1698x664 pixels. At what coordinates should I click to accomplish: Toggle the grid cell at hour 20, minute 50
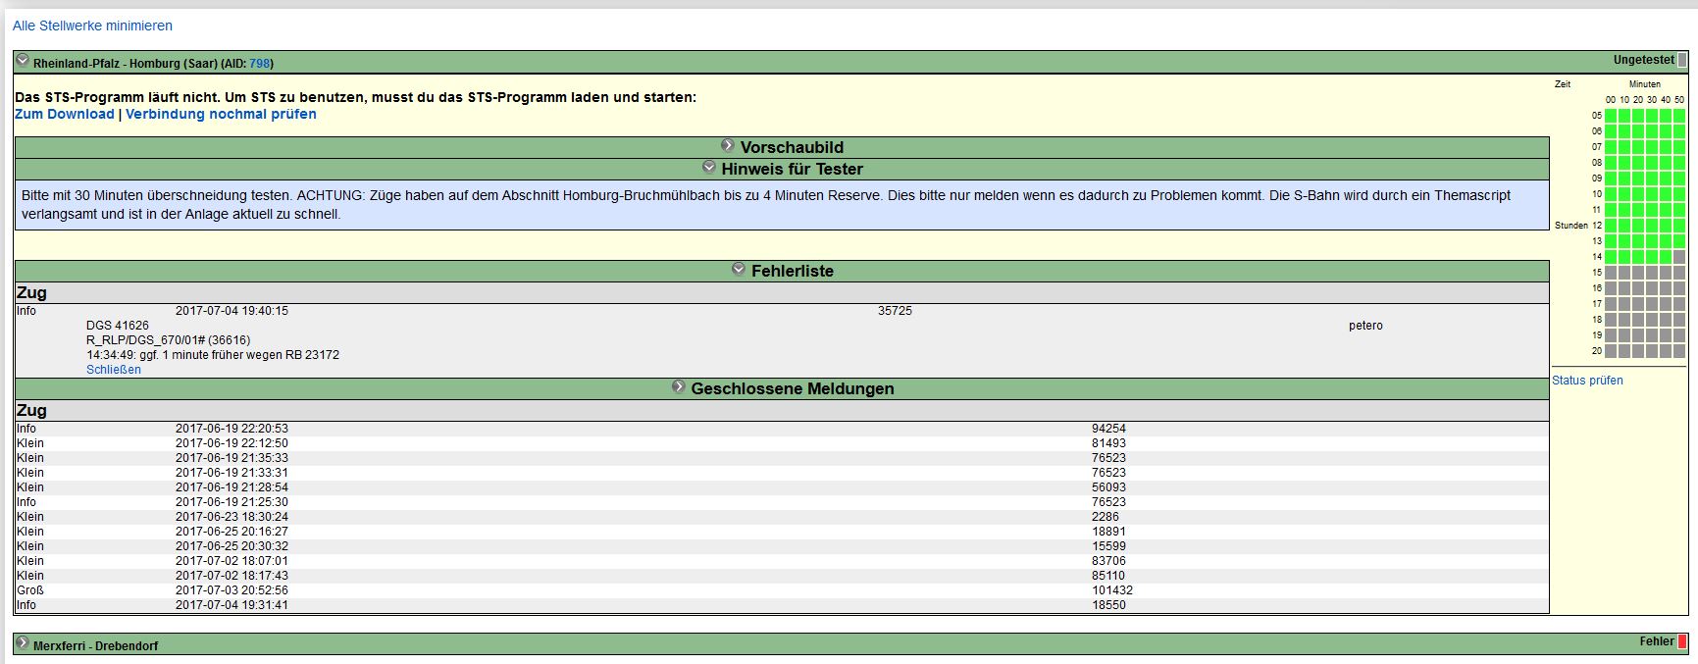[1679, 351]
